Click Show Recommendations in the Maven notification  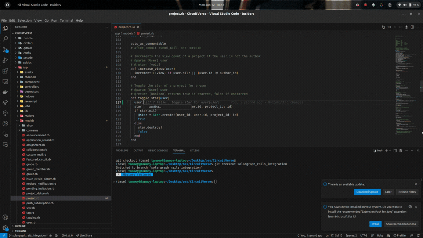(x=401, y=224)
